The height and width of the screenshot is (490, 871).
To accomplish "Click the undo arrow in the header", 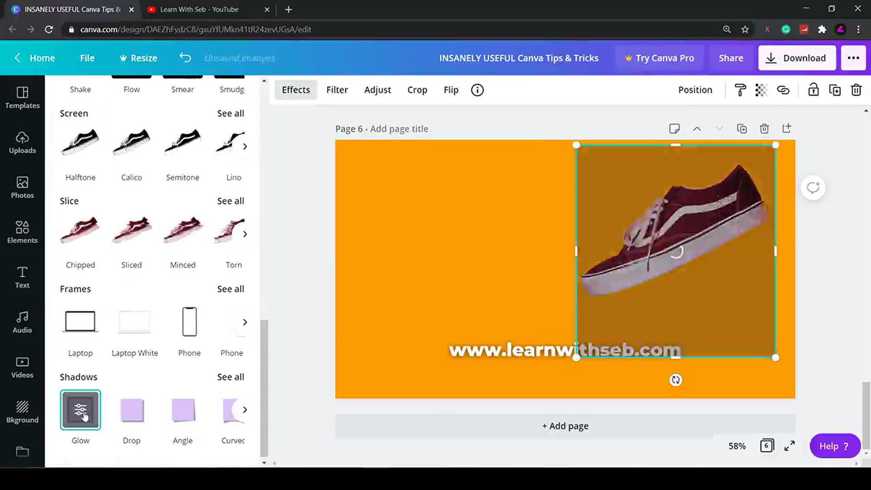I will tap(185, 58).
